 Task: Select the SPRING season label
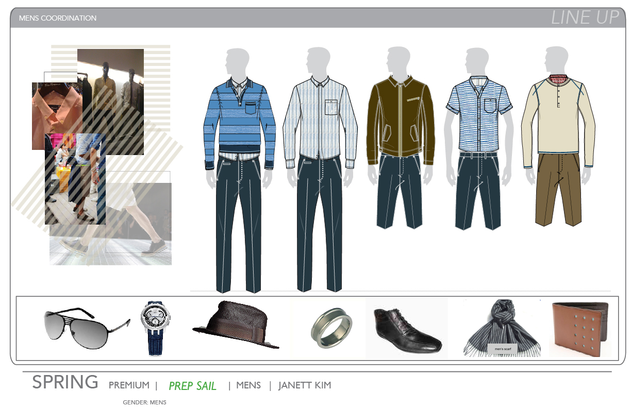coord(65,382)
